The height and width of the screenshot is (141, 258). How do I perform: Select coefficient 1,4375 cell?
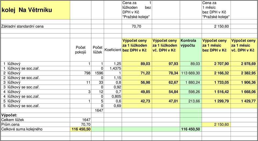click(113, 68)
